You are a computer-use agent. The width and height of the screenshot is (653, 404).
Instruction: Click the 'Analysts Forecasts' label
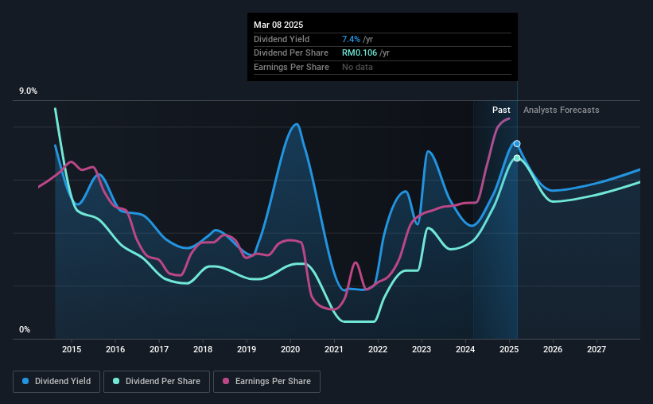click(x=561, y=110)
